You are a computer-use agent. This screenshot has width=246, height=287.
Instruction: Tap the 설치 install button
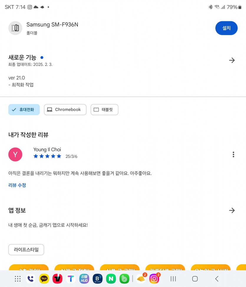point(227,28)
